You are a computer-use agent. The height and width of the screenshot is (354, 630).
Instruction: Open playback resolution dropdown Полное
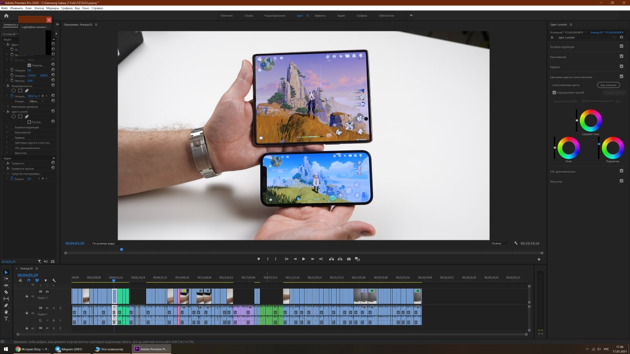click(501, 243)
